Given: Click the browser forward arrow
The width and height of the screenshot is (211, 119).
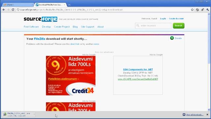Looking at the screenshot, I should [8, 10].
